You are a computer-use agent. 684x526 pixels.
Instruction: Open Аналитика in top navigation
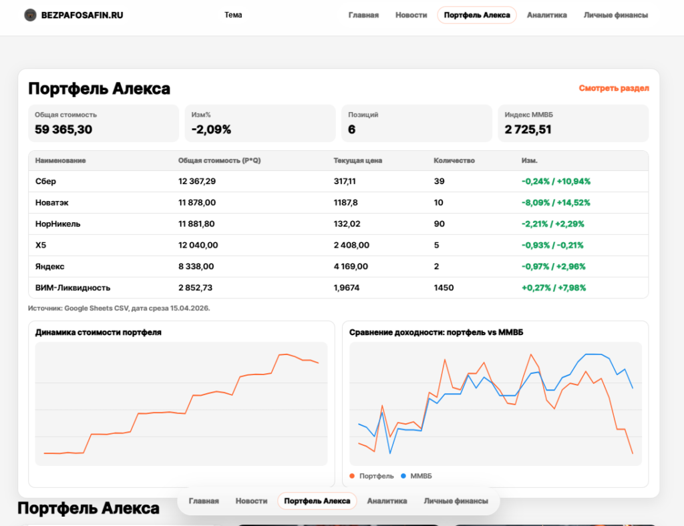click(546, 15)
